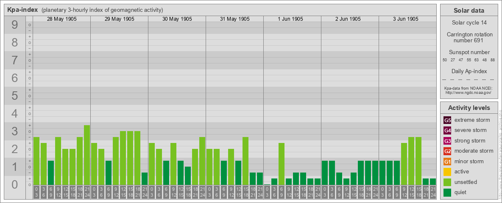Click the Sunspot number label

(469, 52)
